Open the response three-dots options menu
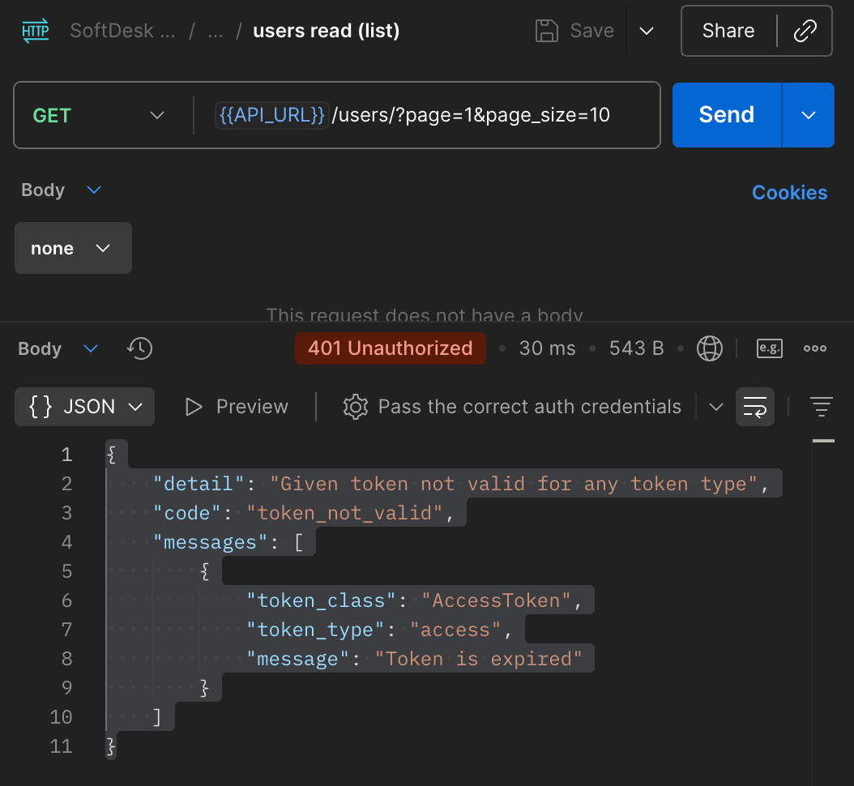 [x=814, y=348]
